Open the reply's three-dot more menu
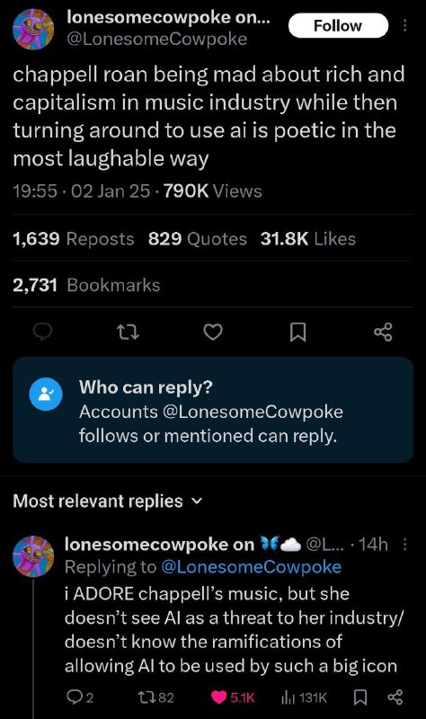Screen dimensions: 426x719 404,545
